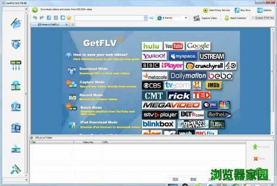Enable the RTMP Rec checkbox

point(253,18)
